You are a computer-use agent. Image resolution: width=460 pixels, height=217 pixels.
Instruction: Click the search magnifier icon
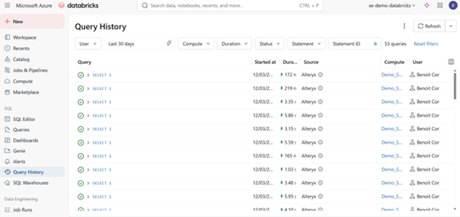pyautogui.click(x=144, y=6)
